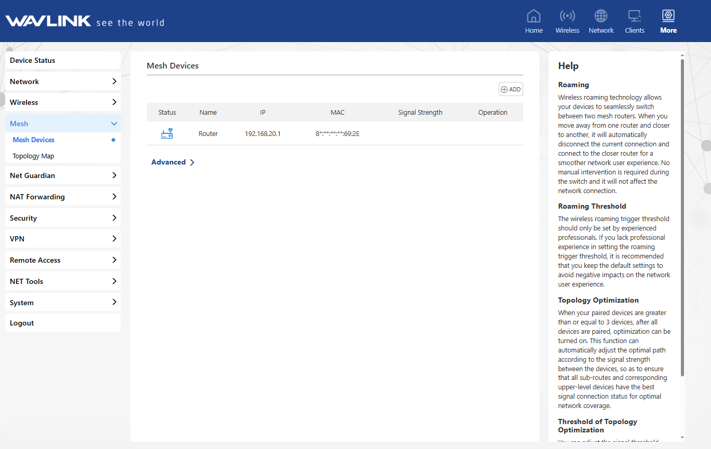Click the Network globe icon
Viewport: 711px width, 449px height.
(x=601, y=17)
